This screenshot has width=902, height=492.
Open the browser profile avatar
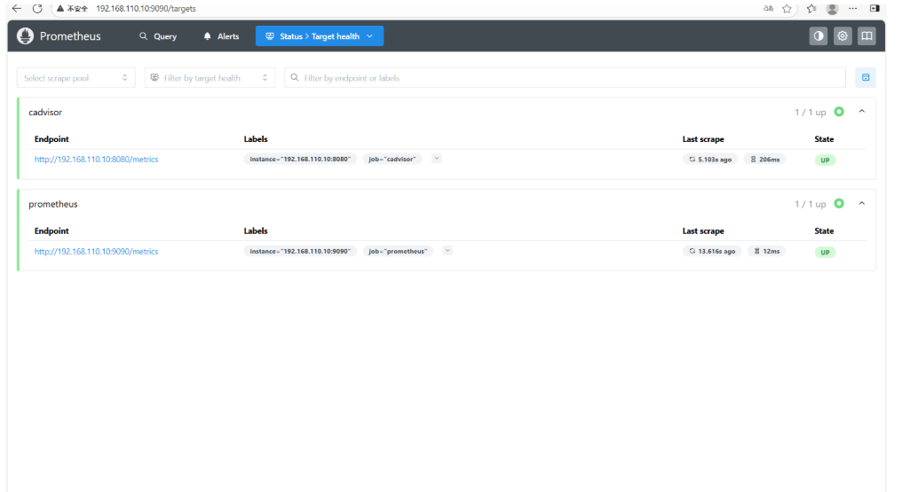(832, 9)
